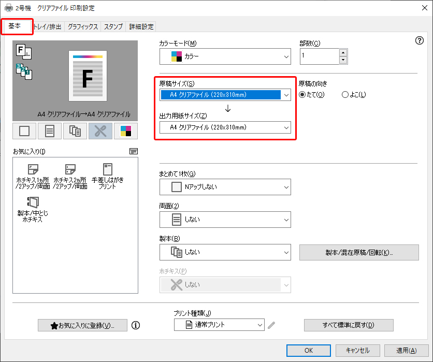Expand the 出力用紙サイズ dropdown
Image resolution: width=433 pixels, height=362 pixels.
tap(225, 127)
